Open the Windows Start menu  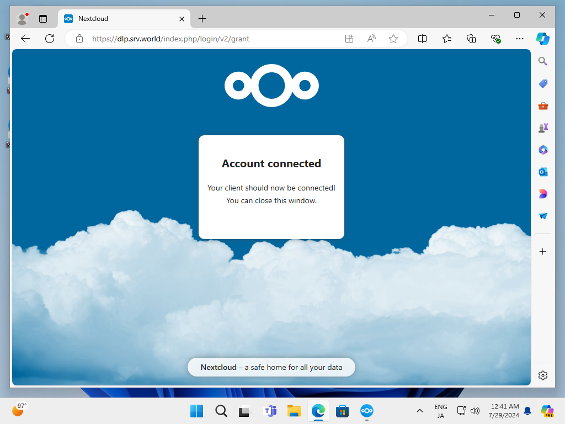(x=197, y=411)
